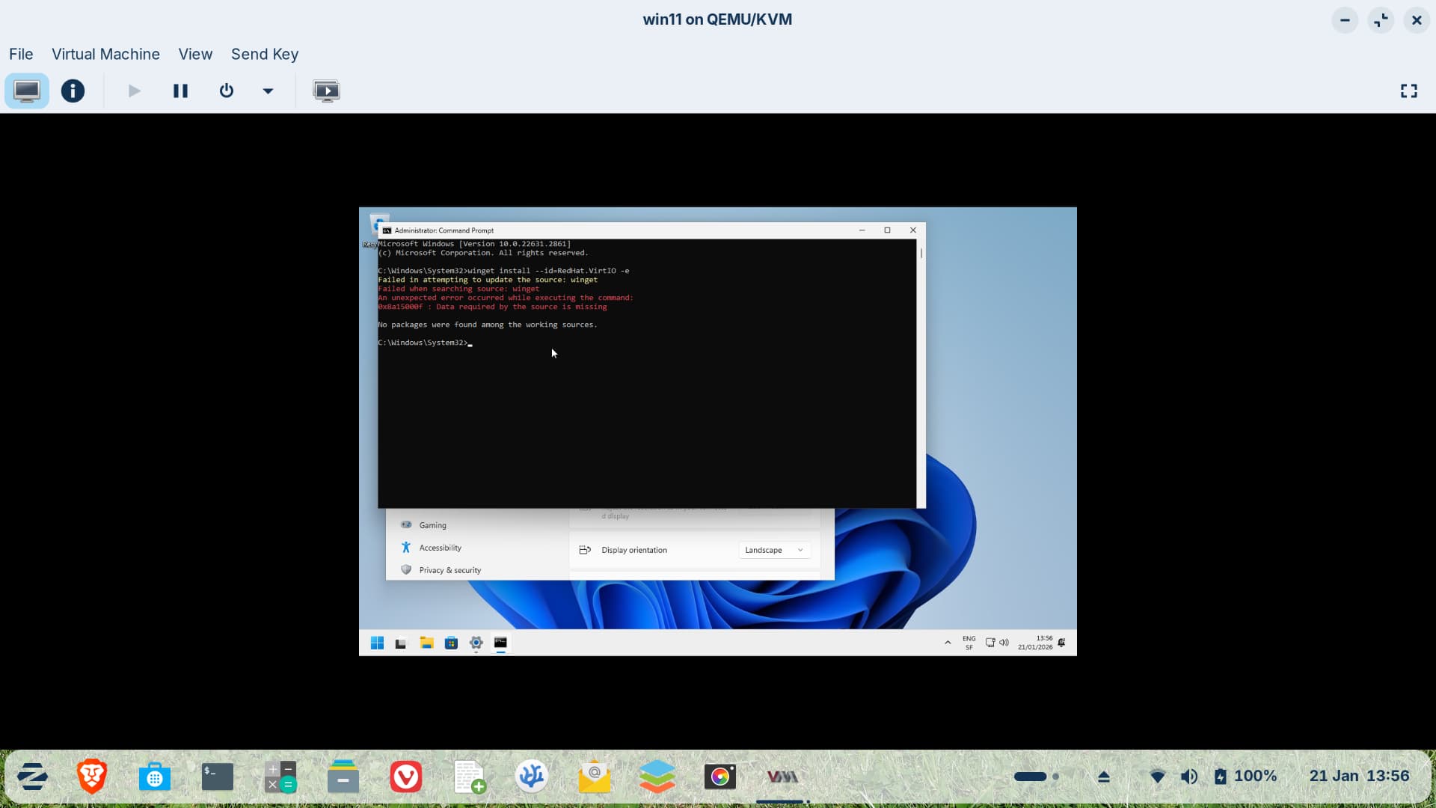The width and height of the screenshot is (1436, 808).
Task: Click the Windows Start button in guest
Action: (377, 643)
